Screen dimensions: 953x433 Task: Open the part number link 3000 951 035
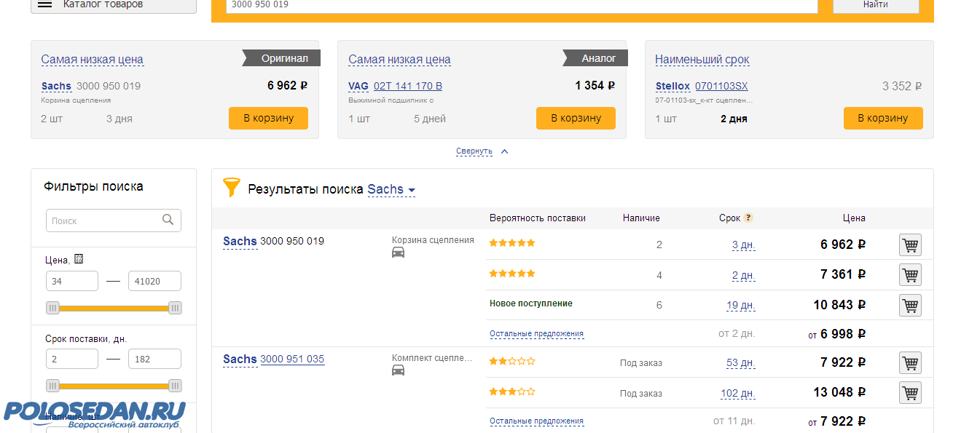click(x=292, y=359)
